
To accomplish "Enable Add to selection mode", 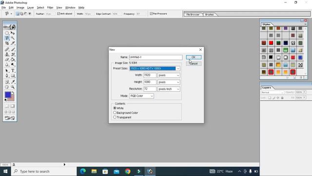I will [x=21, y=14].
